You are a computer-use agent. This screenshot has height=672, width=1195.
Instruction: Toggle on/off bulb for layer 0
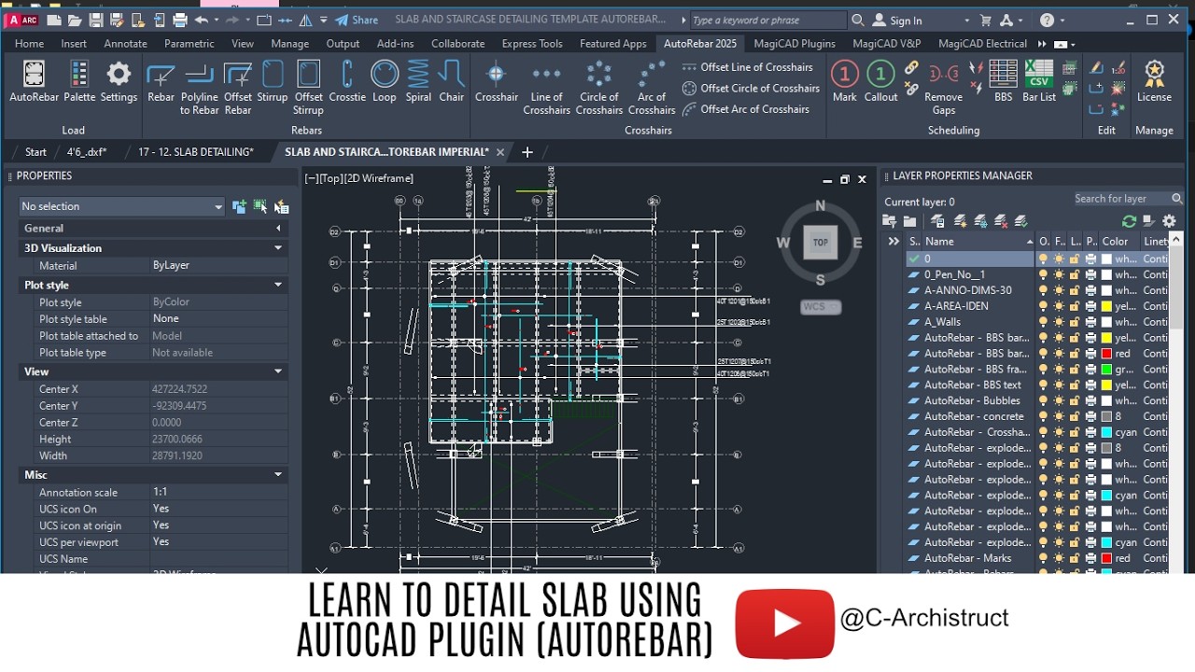[1044, 259]
